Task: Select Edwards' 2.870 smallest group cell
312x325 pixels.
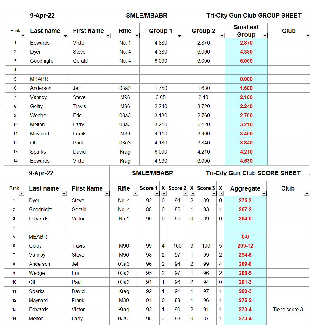Action: point(246,43)
